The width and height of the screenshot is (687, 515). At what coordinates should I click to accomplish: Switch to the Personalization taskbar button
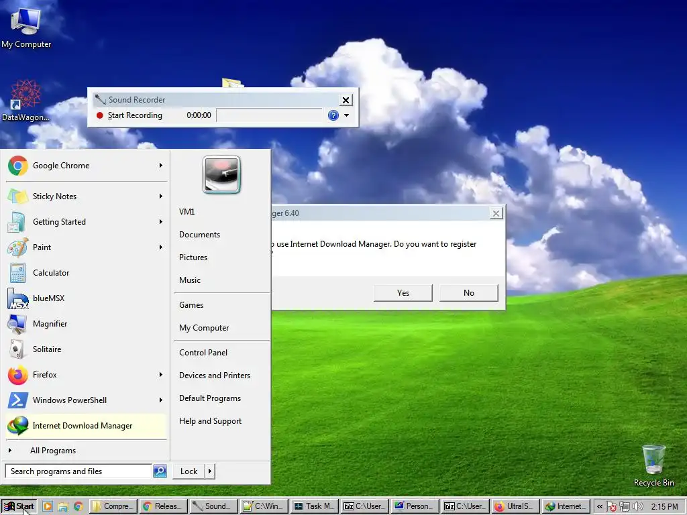pos(415,506)
